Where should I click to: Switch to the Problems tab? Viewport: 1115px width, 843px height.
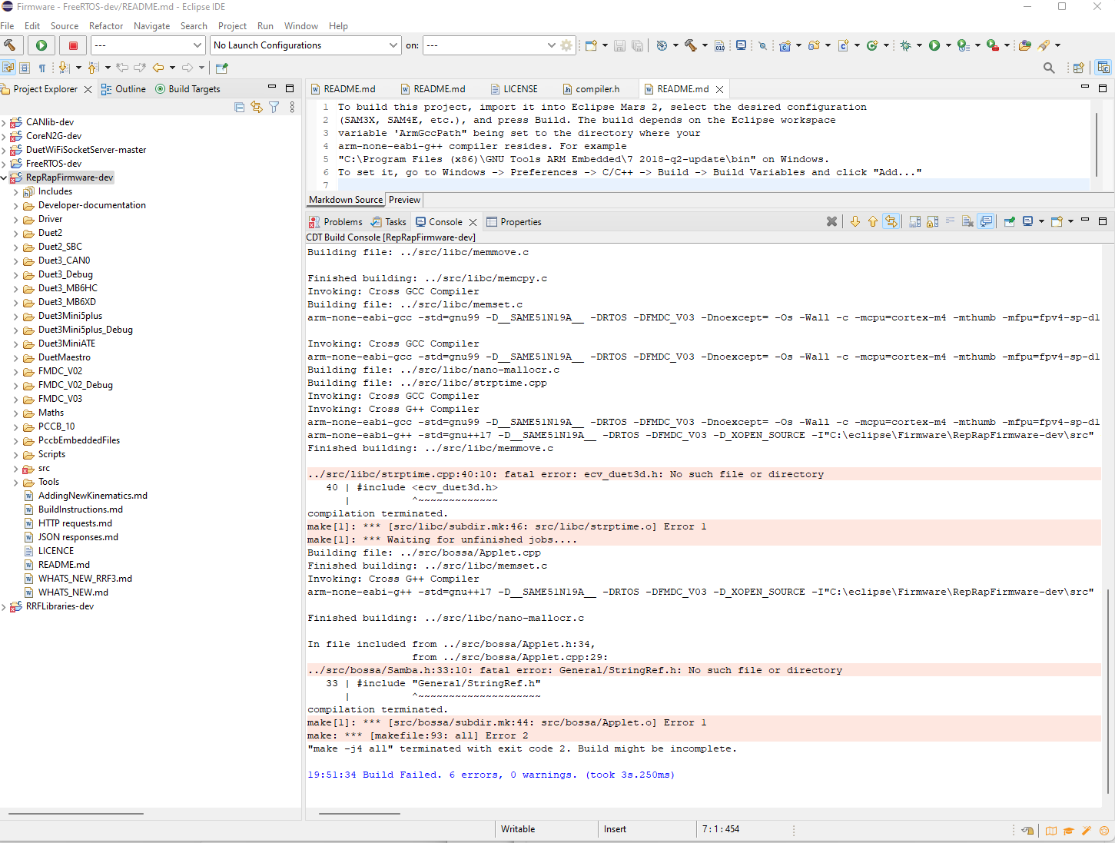tap(336, 222)
